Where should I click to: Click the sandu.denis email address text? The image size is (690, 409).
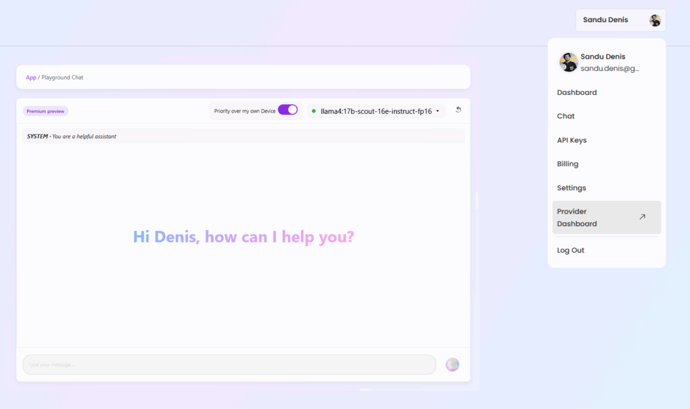[x=609, y=68]
